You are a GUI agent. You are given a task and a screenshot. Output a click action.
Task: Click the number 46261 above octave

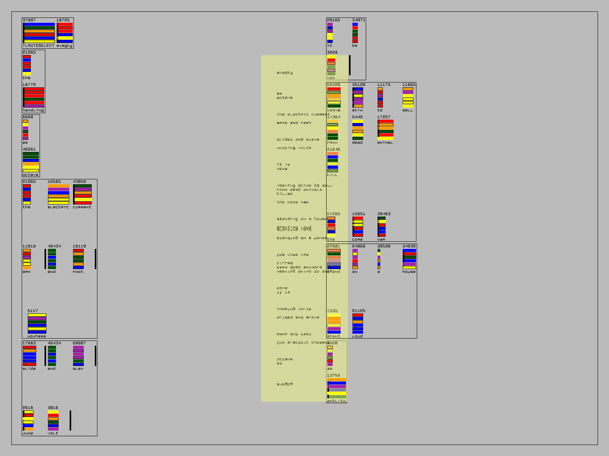pyautogui.click(x=29, y=149)
